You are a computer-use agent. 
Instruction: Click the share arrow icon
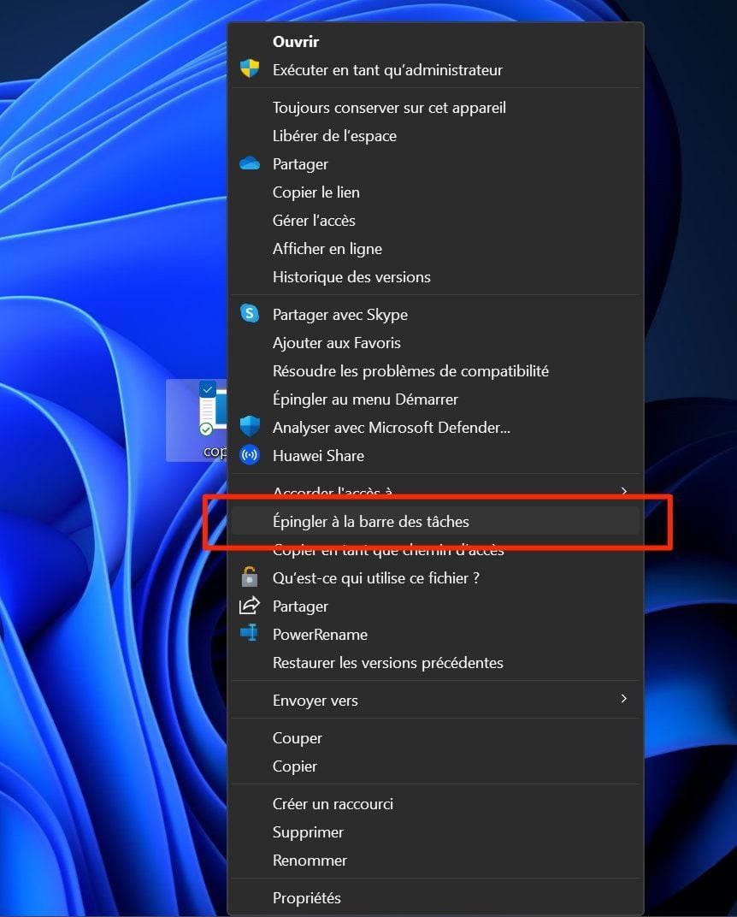click(x=250, y=606)
